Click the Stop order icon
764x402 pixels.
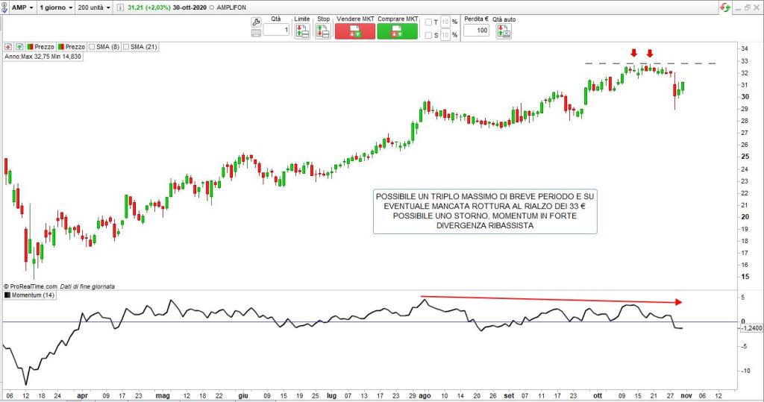322,31
